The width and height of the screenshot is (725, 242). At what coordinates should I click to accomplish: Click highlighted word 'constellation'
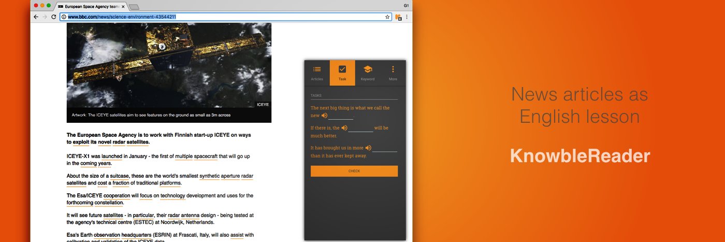coord(109,203)
